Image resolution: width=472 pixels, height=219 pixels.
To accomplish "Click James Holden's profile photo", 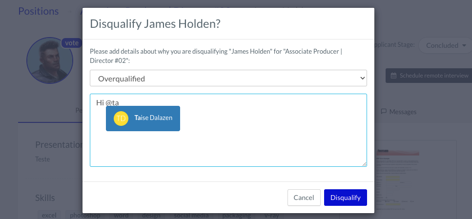I will 50,60.
